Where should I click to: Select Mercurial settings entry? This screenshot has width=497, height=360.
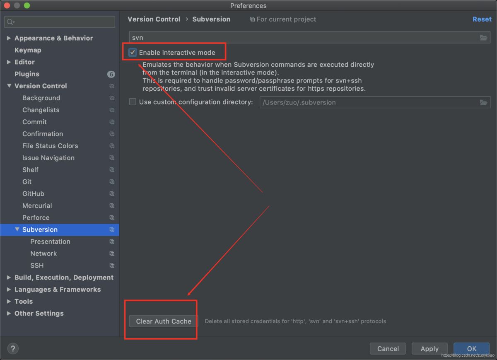37,206
